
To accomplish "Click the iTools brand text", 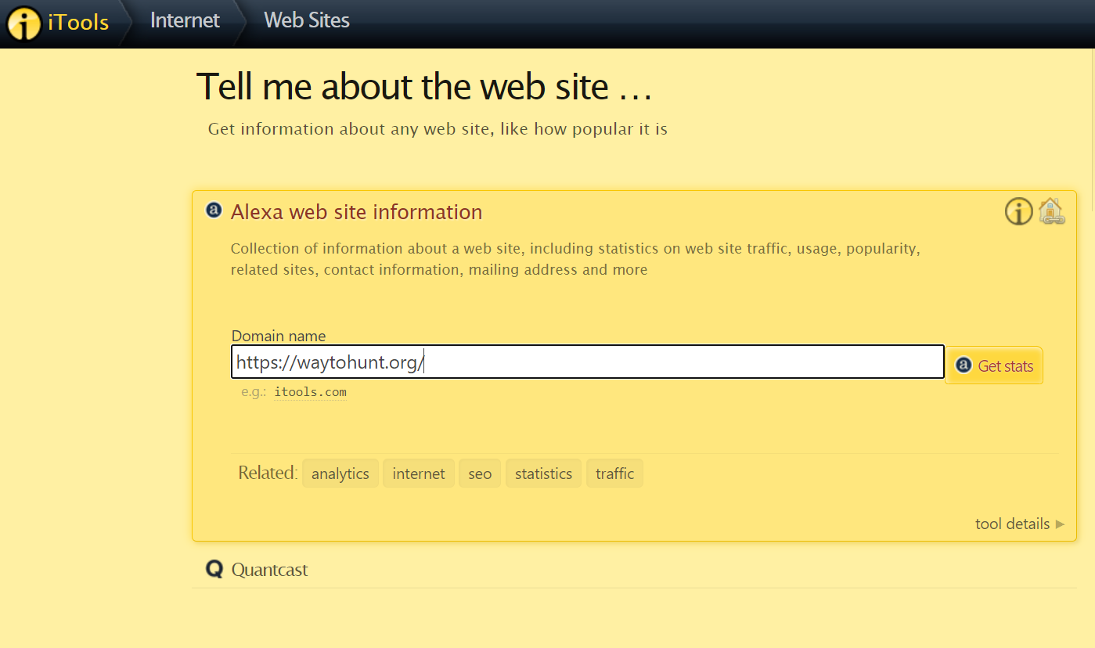I will 78,22.
